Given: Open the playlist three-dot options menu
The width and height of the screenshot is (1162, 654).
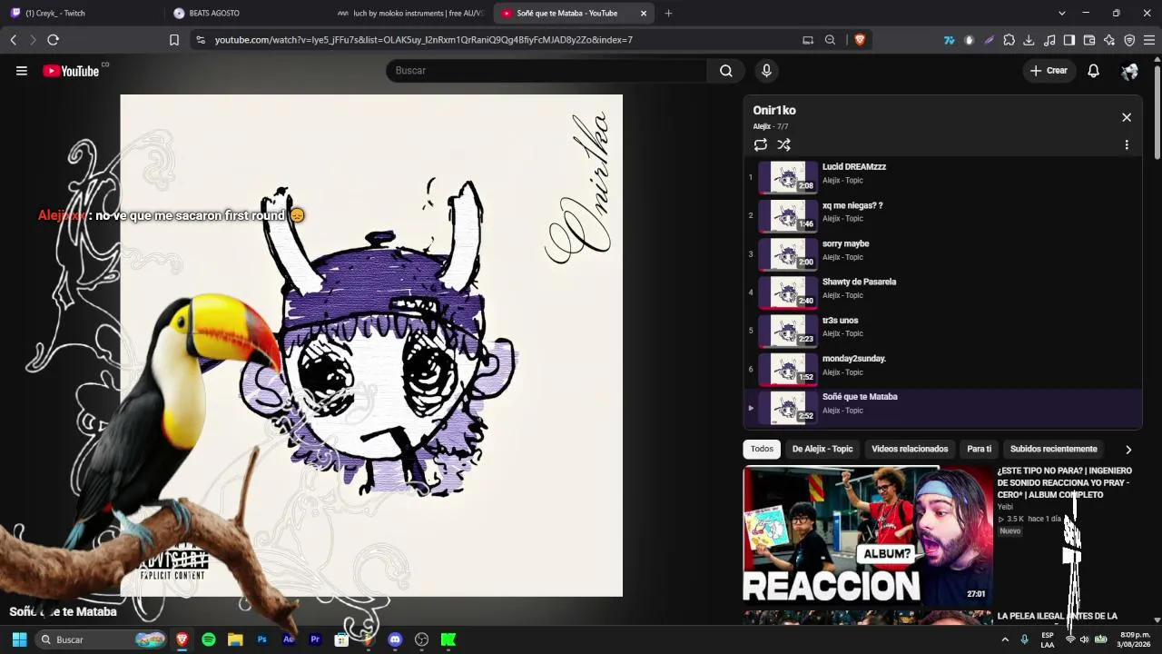Looking at the screenshot, I should click(1127, 144).
